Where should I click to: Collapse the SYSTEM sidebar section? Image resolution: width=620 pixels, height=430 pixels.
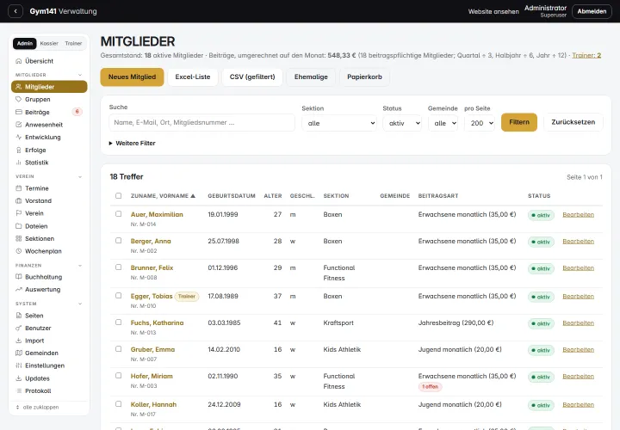(x=80, y=304)
